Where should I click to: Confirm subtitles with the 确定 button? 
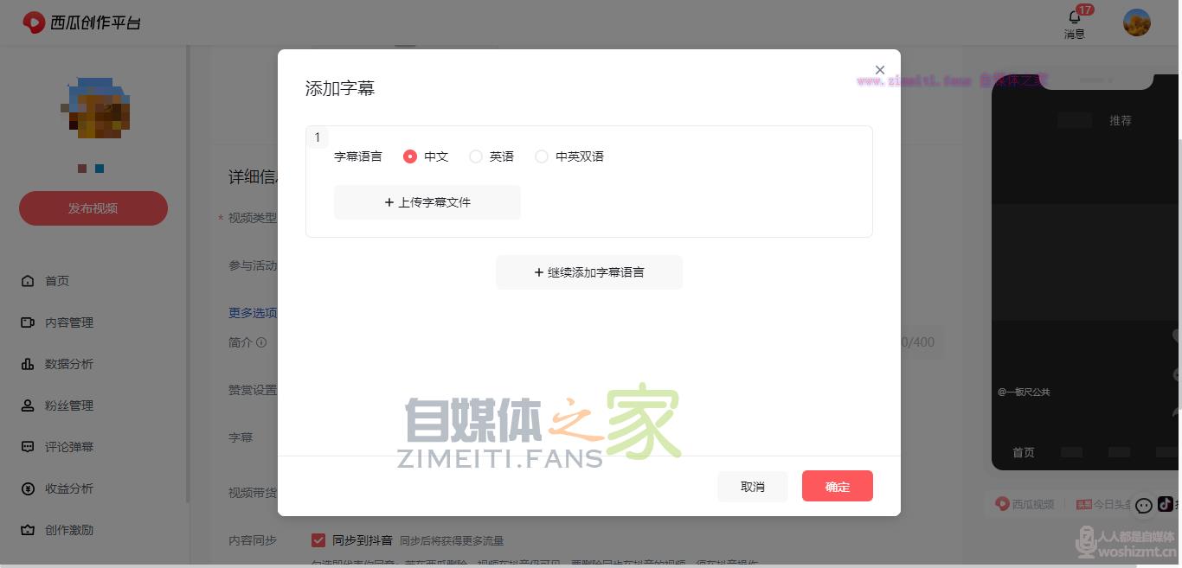837,486
